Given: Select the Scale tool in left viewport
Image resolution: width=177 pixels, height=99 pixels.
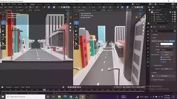Looking at the screenshot, I should [x=3, y=31].
